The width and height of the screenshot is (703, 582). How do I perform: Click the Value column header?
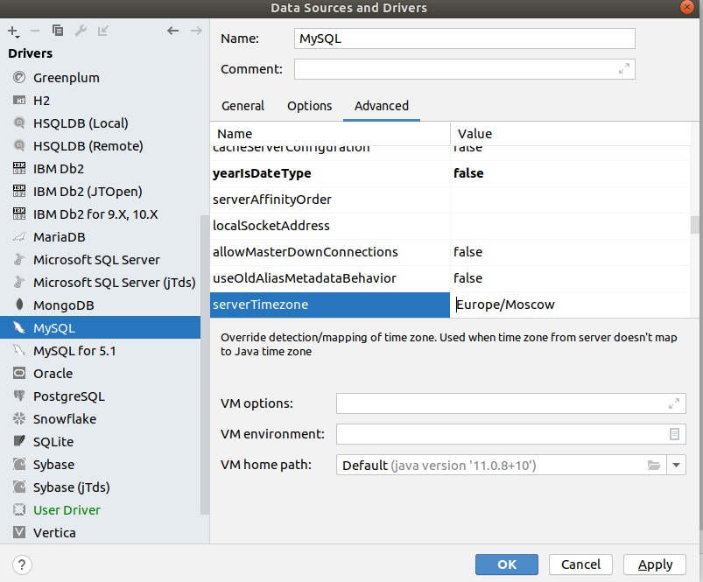[570, 134]
